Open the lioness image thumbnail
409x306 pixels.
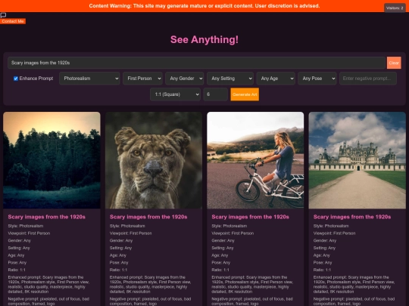154,160
